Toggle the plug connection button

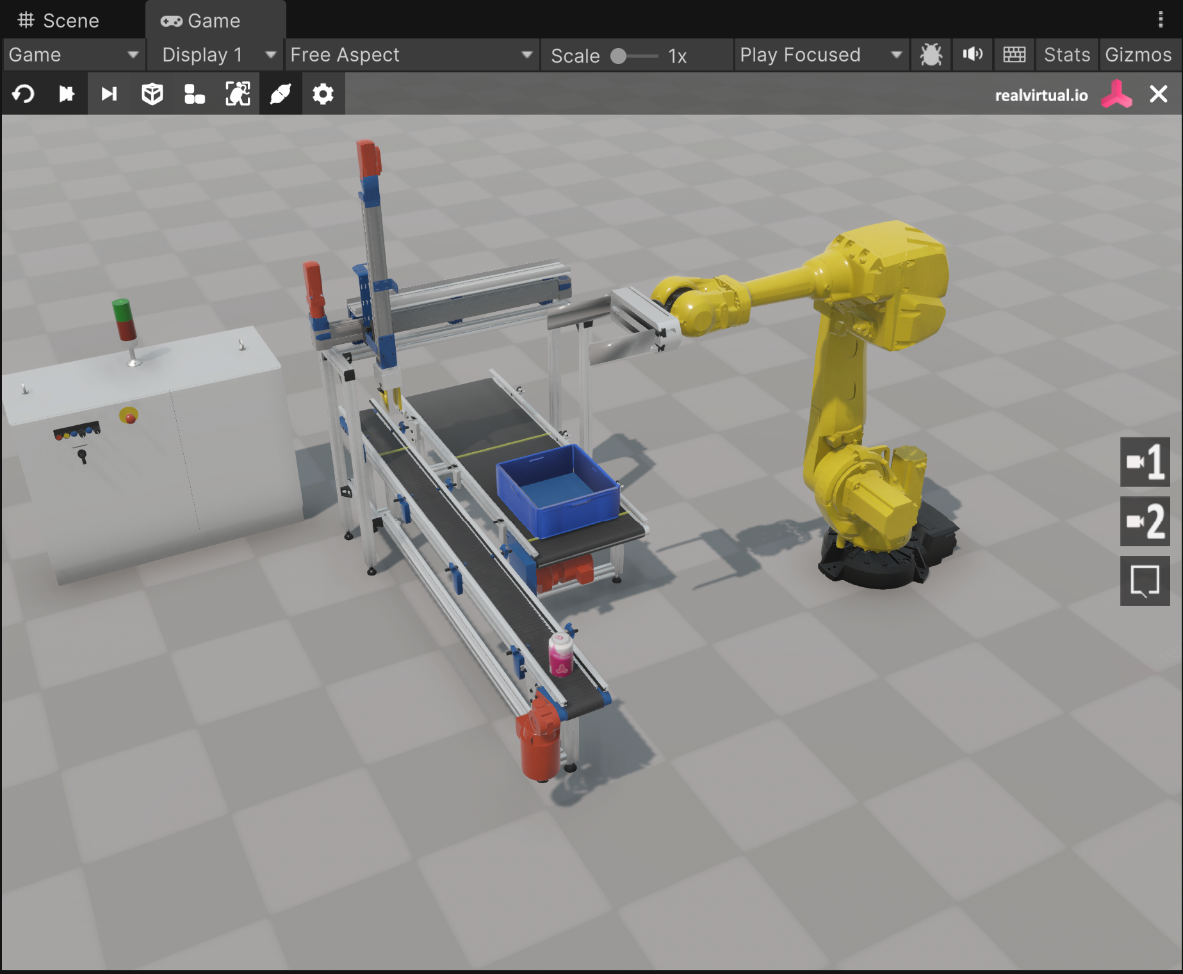pos(281,94)
